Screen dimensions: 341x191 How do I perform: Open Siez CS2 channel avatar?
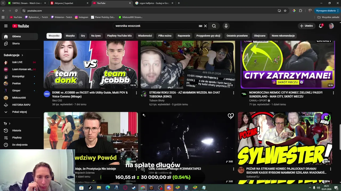point(47,94)
